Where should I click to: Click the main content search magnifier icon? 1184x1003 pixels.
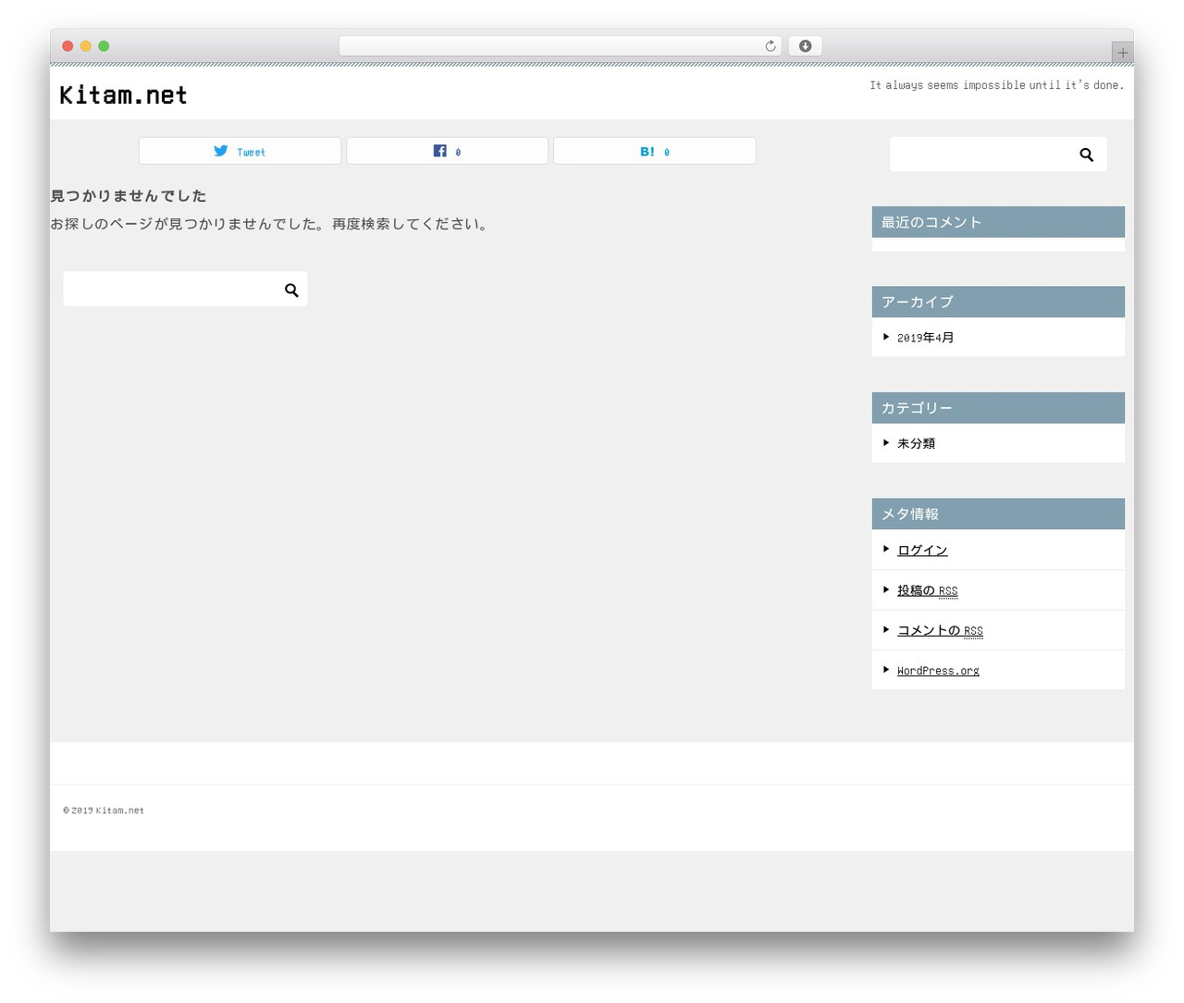(291, 290)
